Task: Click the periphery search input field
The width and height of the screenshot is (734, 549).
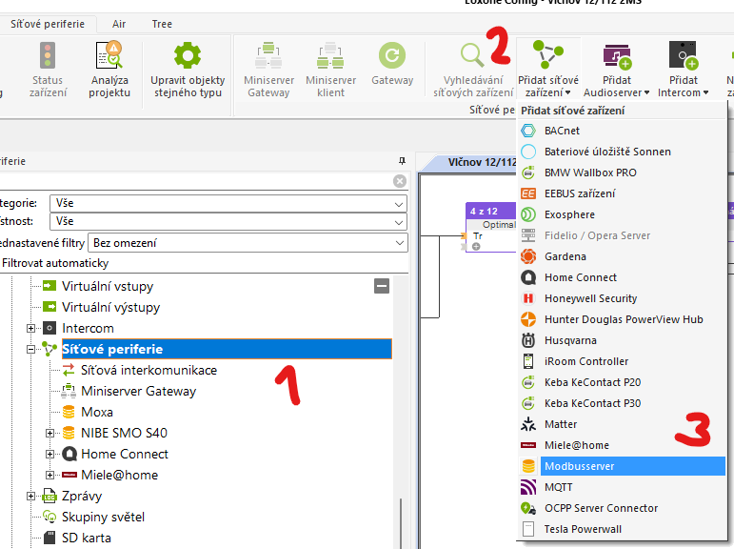Action: 196,181
